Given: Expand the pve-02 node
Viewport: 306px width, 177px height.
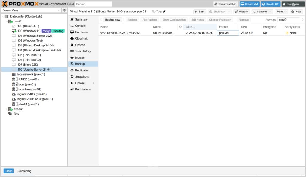Looking at the screenshot, I should click(7, 109).
